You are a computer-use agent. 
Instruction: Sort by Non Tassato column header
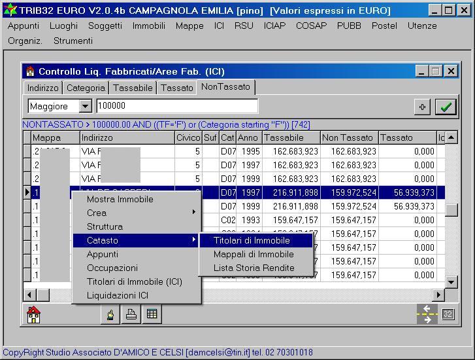[349, 137]
